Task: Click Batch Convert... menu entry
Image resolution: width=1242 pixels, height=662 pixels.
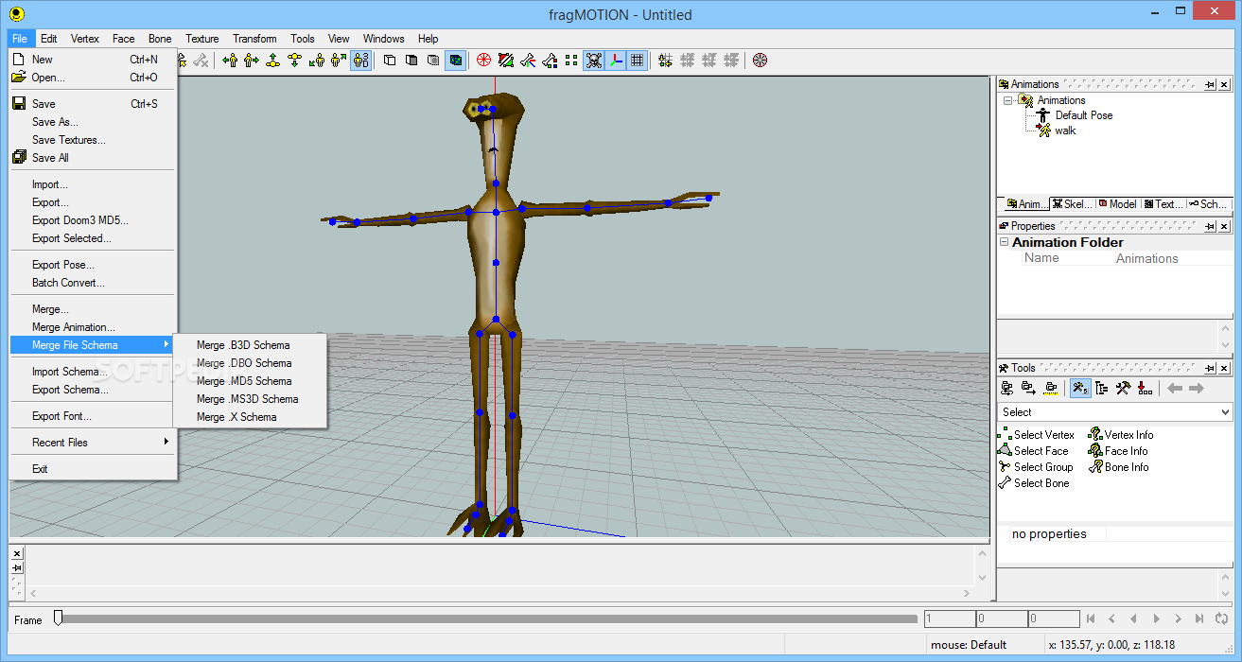Action: tap(68, 283)
